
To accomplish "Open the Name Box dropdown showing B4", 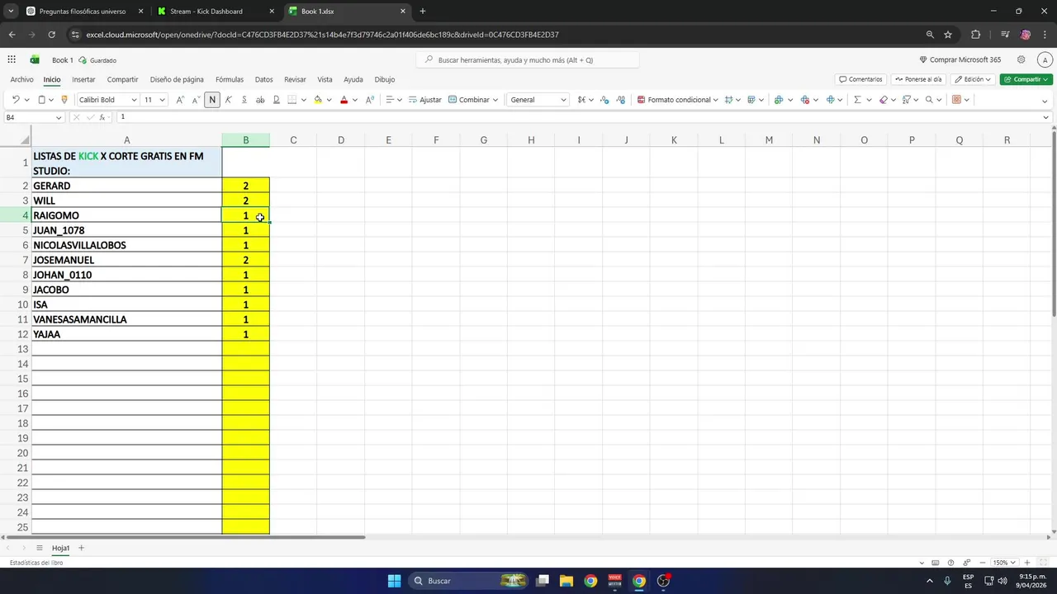I will coord(58,117).
